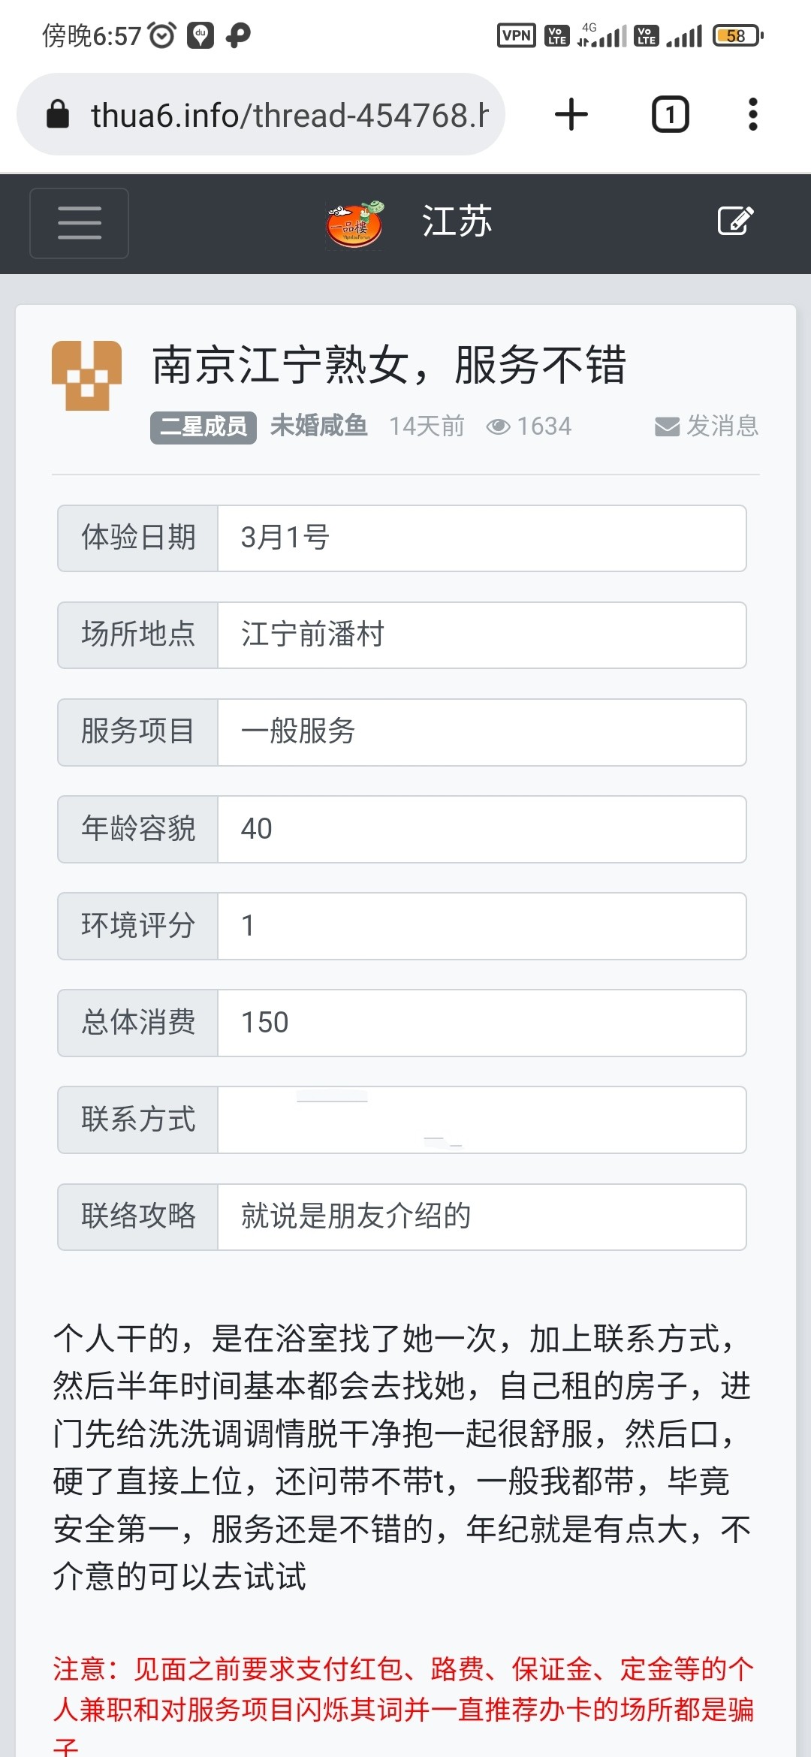Open the hamburger navigation menu
This screenshot has width=811, height=1757.
[79, 223]
